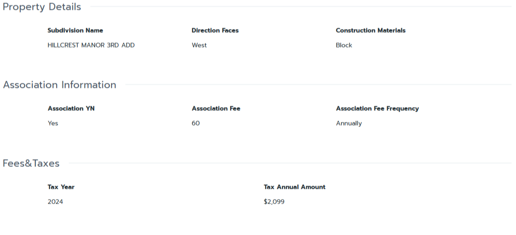Click the divider line beside Property Details

click(x=300, y=7)
